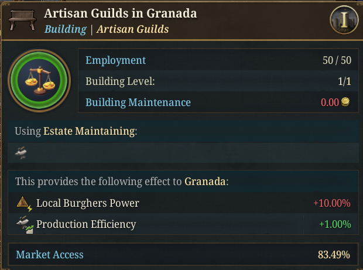Click the Building Level row
363x270 pixels.
(x=120, y=81)
